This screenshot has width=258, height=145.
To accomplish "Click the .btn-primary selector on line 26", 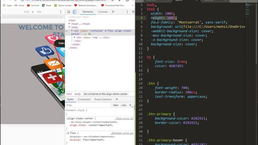I will coord(159,114).
